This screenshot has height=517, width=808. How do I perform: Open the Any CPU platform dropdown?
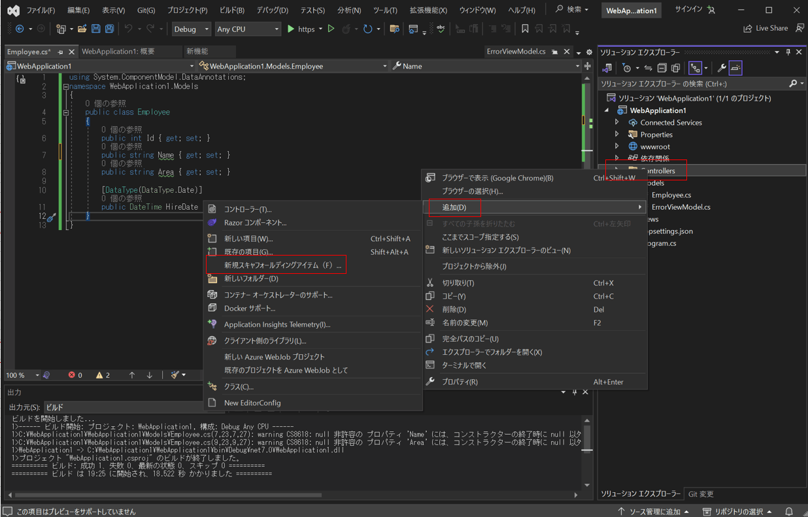click(x=248, y=29)
